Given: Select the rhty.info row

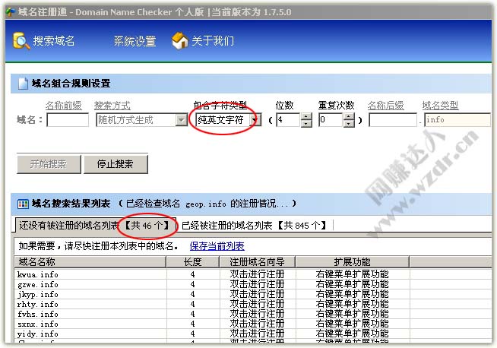Looking at the screenshot, I should [x=253, y=304].
